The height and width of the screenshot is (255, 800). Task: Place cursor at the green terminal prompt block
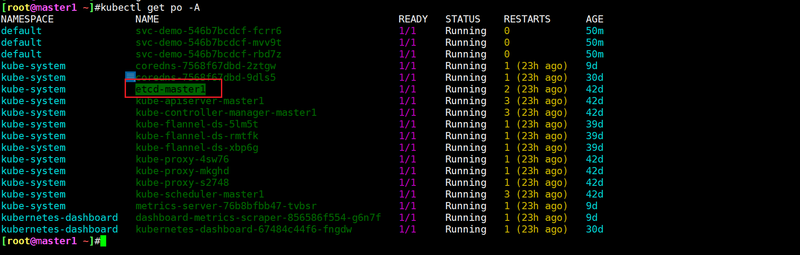tap(103, 241)
